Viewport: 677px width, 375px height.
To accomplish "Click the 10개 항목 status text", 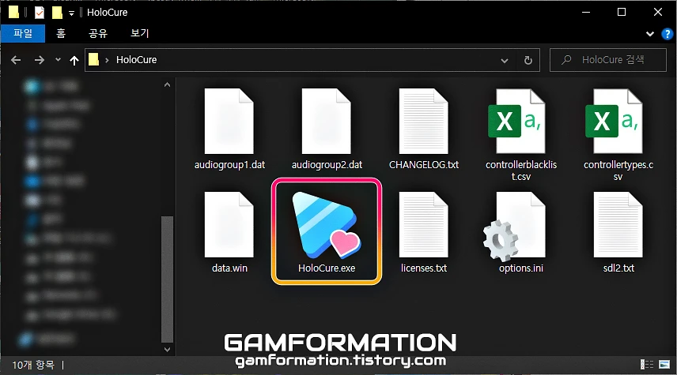I will tap(33, 365).
